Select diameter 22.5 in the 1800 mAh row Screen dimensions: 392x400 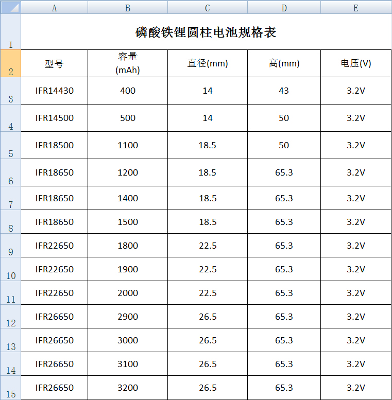coord(208,246)
